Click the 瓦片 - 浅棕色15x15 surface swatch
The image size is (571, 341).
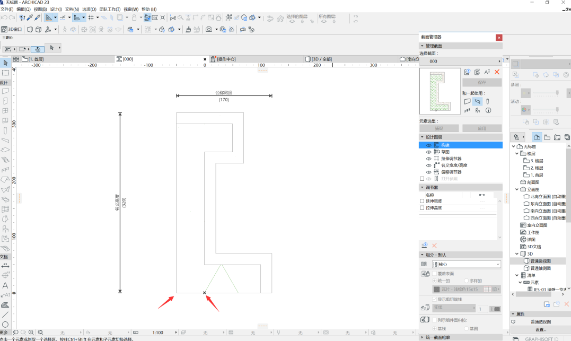tap(466, 289)
